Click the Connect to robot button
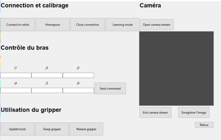Viewport: 221px width, 140px height. tap(18, 25)
